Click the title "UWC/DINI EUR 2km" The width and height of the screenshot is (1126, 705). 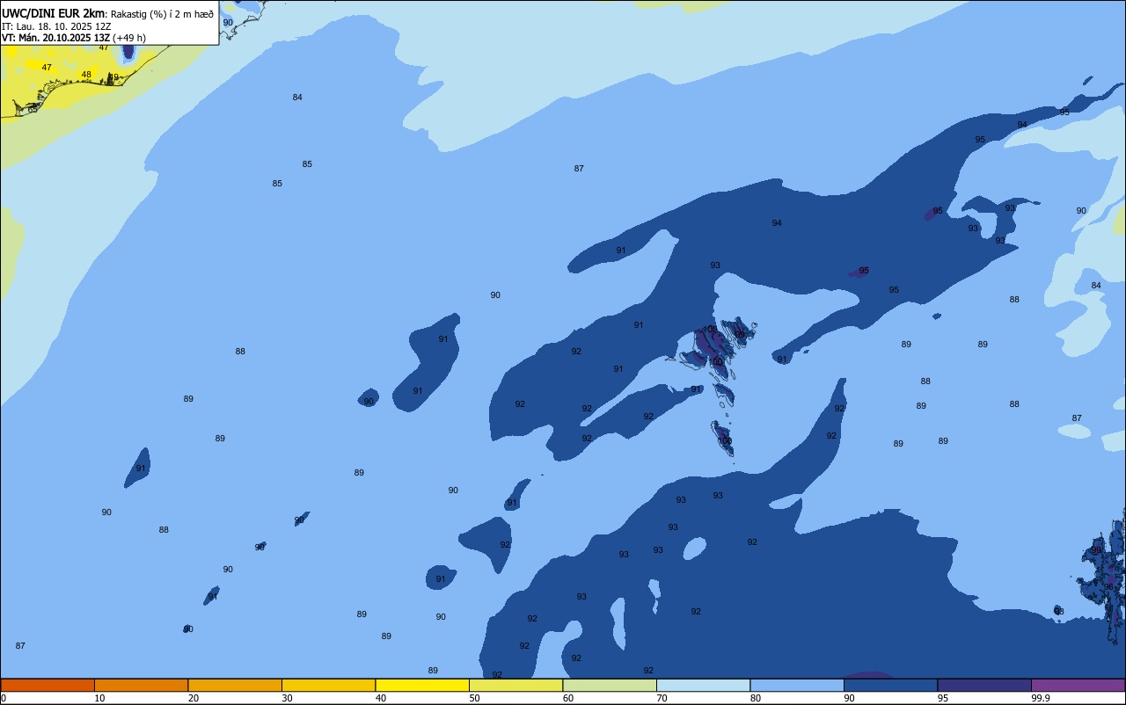pyautogui.click(x=54, y=13)
